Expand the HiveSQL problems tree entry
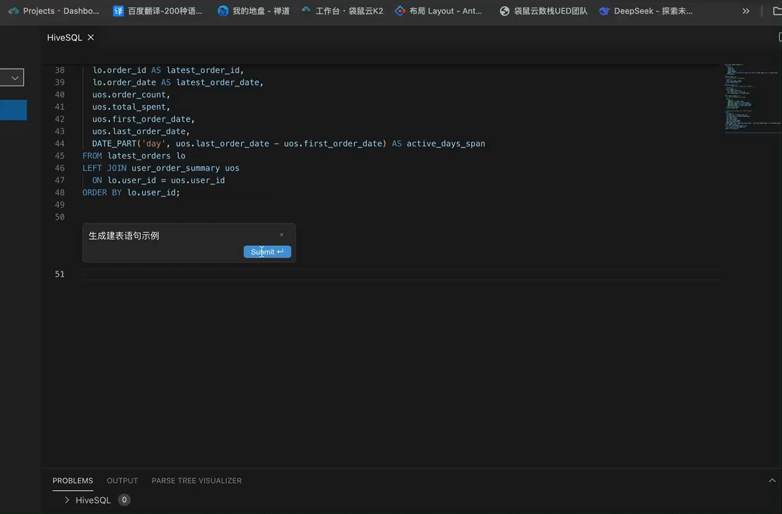The width and height of the screenshot is (782, 514). click(67, 500)
